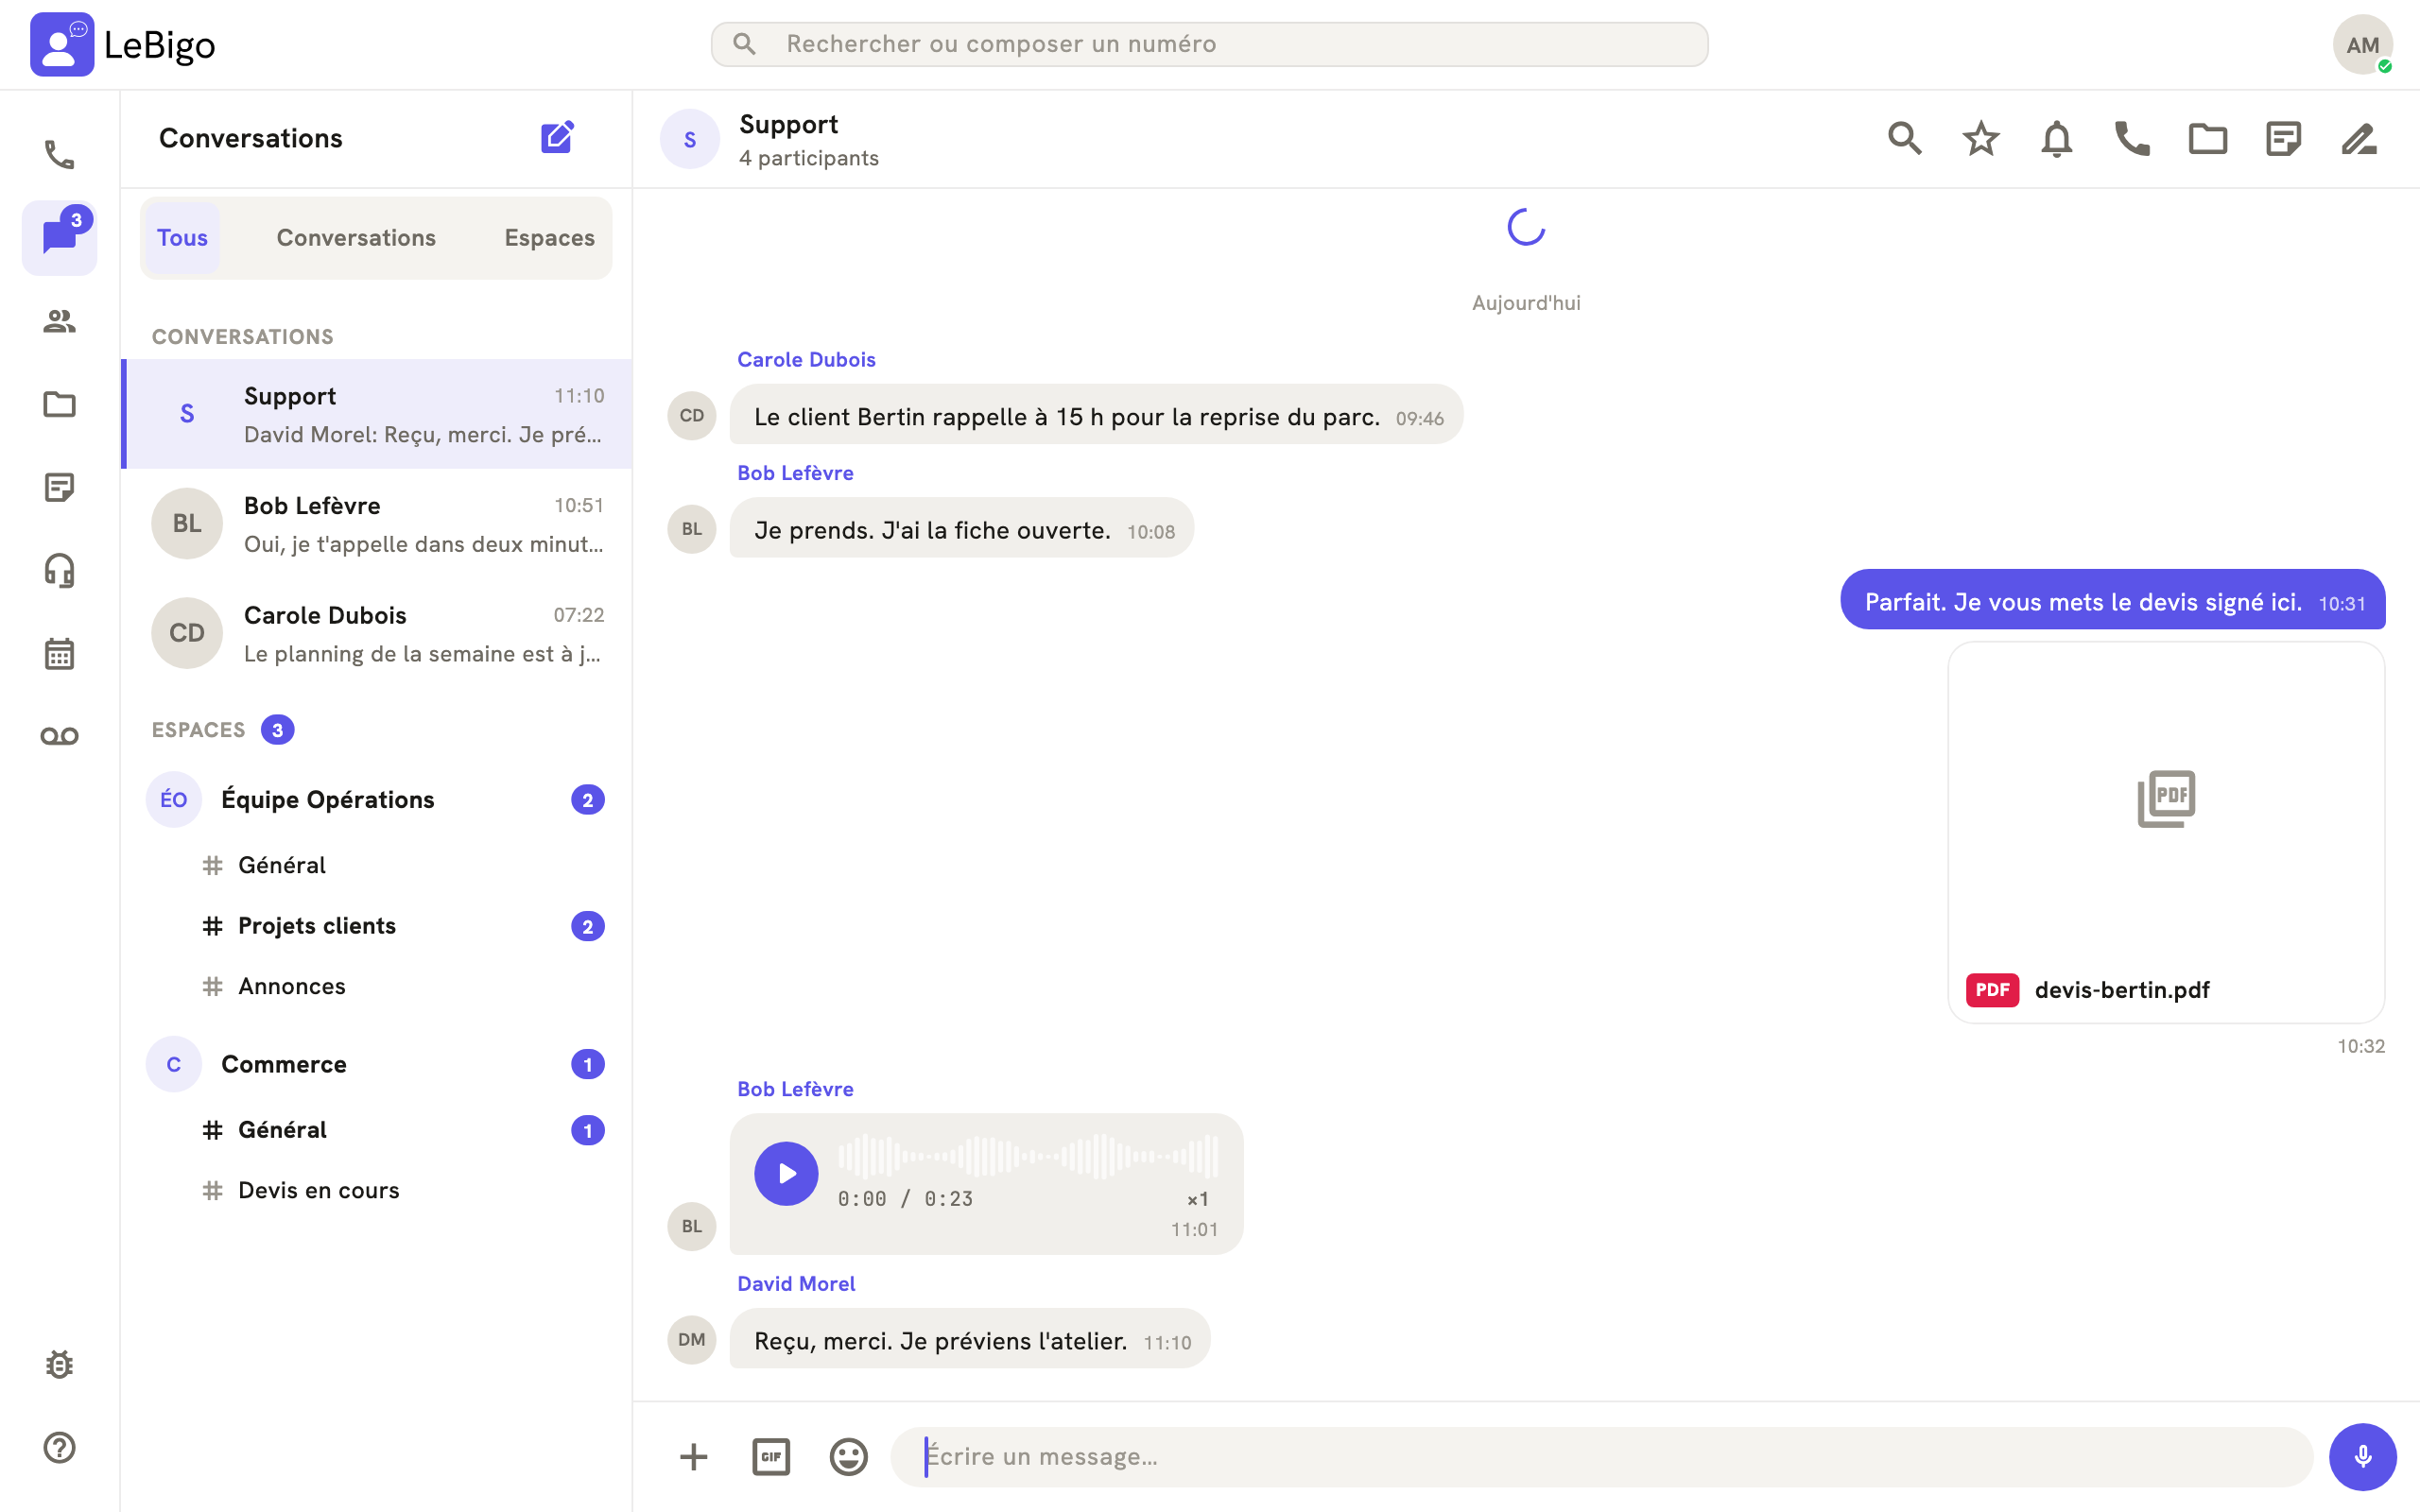Open the devis-bertin.pdf attachment preview
This screenshot has height=1512, width=2420.
coord(2166,832)
